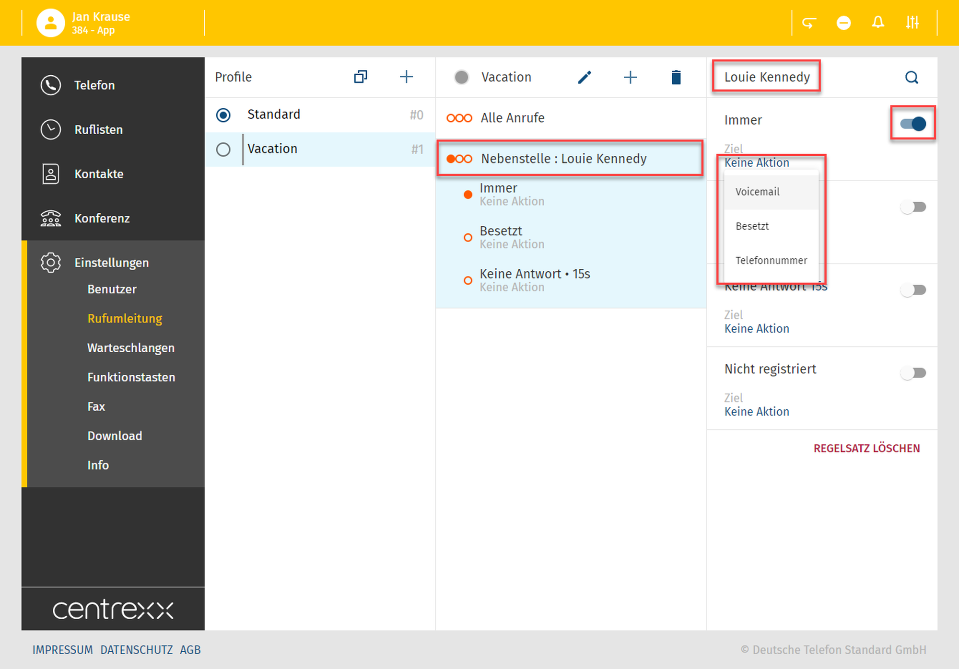This screenshot has height=669, width=959.
Task: Click the search icon beside Louie Kennedy
Action: coord(912,77)
